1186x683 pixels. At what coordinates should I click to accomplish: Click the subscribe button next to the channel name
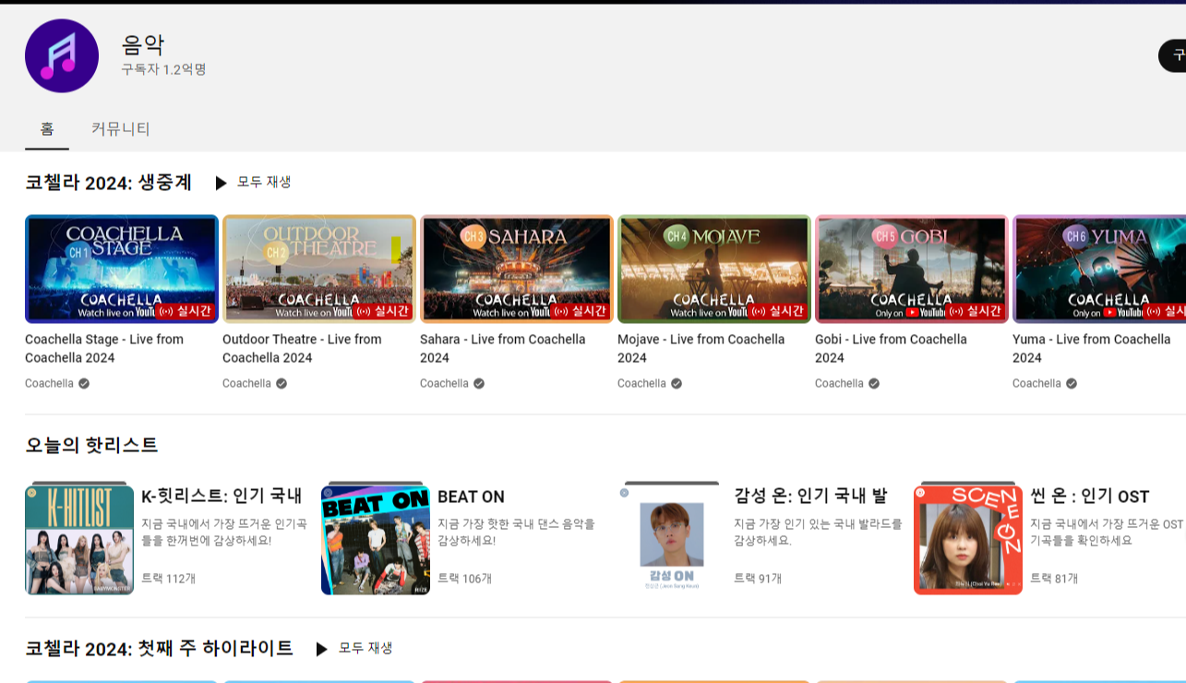(x=1172, y=55)
